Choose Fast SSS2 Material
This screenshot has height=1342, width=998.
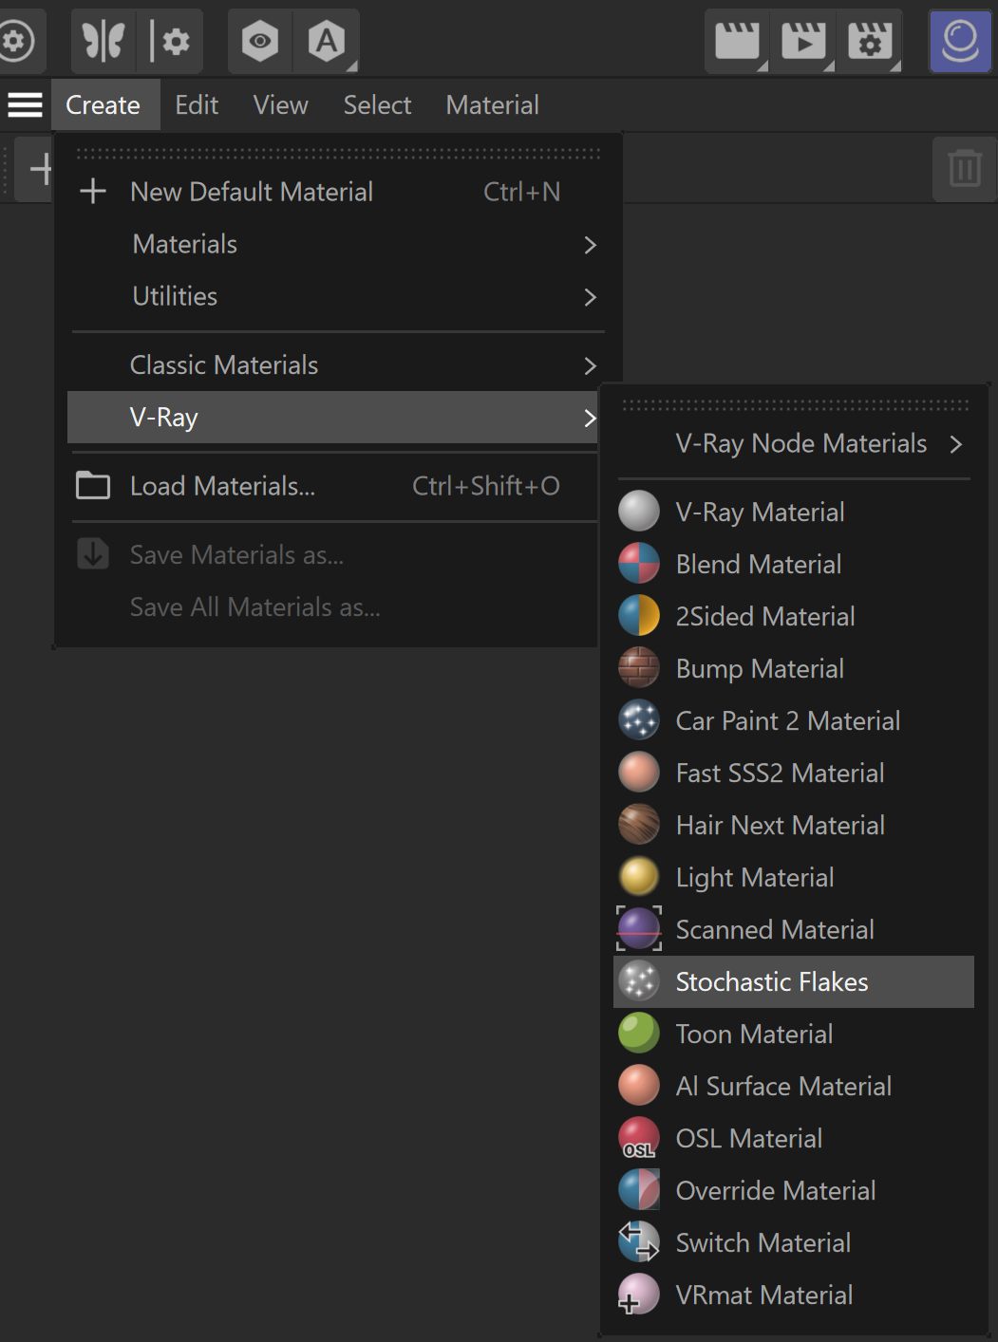(x=794, y=774)
